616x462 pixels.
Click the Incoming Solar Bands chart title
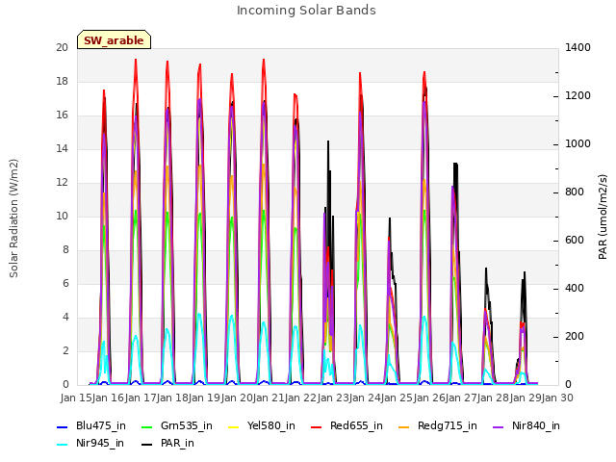coord(306,11)
